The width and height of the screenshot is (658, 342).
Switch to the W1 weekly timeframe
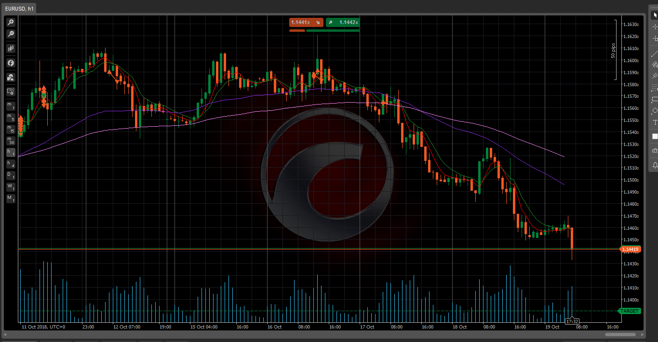pos(11,187)
